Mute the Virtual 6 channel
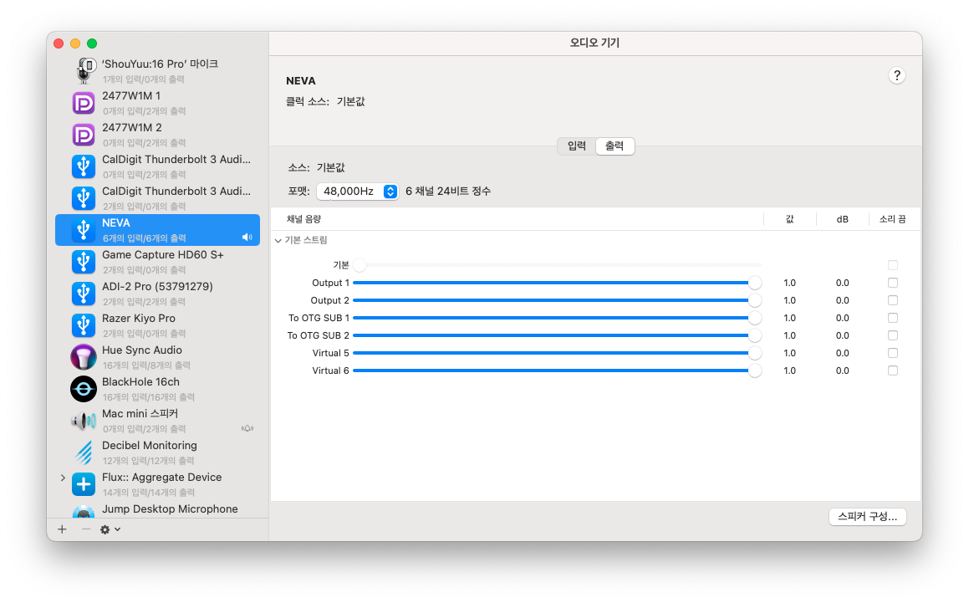This screenshot has width=969, height=603. pos(892,371)
